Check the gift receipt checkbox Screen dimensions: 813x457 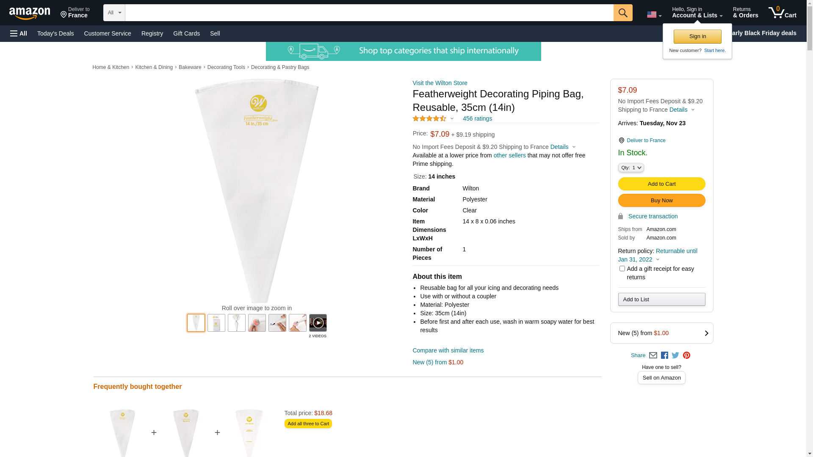pos(622,269)
